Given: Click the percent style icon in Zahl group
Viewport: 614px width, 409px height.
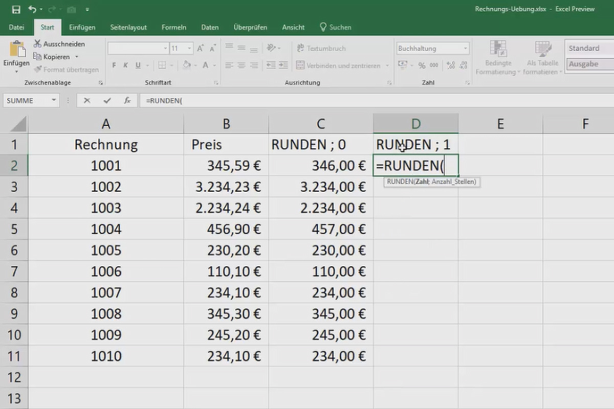Looking at the screenshot, I should coord(422,65).
